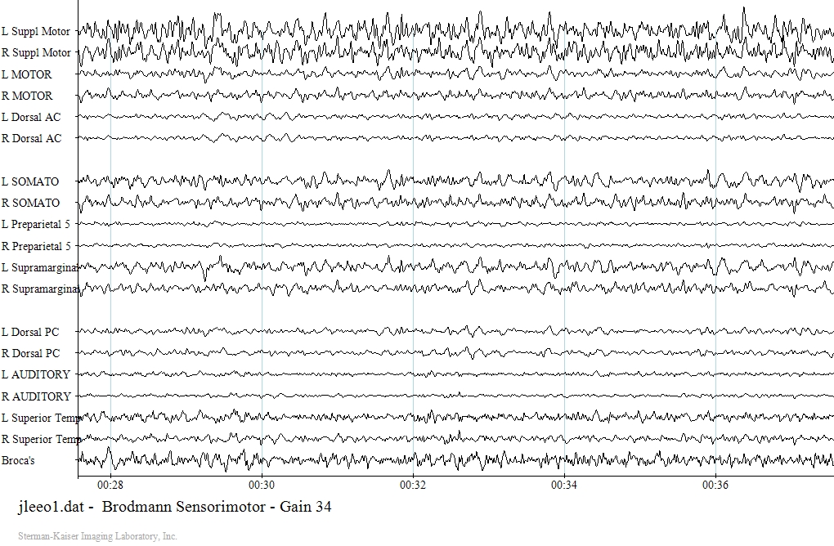Click the R Dorsal AC label
Image resolution: width=834 pixels, height=546 pixels.
31,138
